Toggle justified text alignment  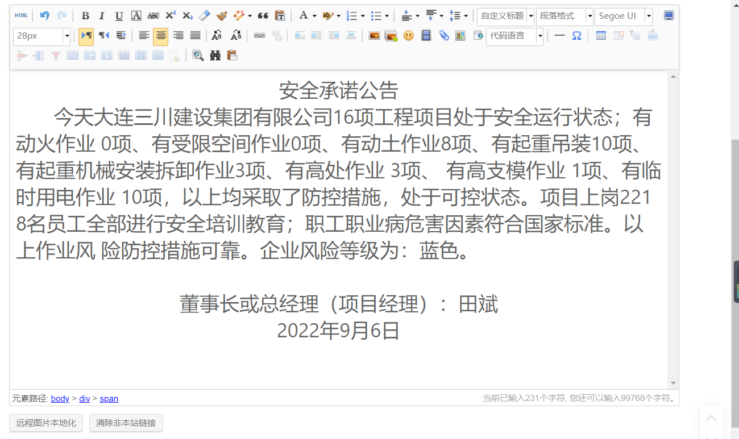196,36
